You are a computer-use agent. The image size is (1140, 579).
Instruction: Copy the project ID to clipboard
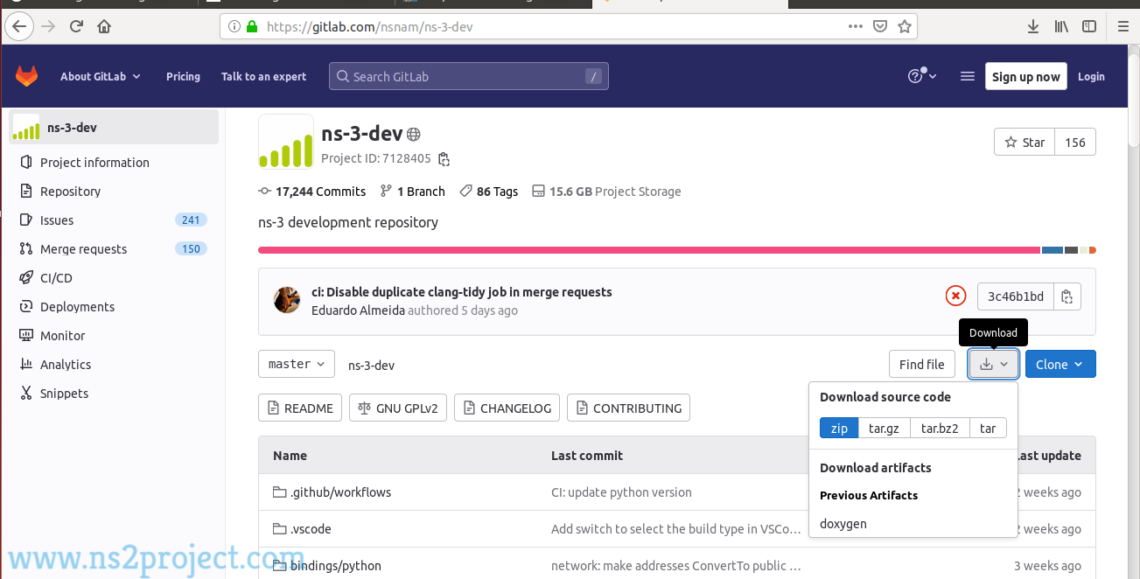tap(444, 159)
